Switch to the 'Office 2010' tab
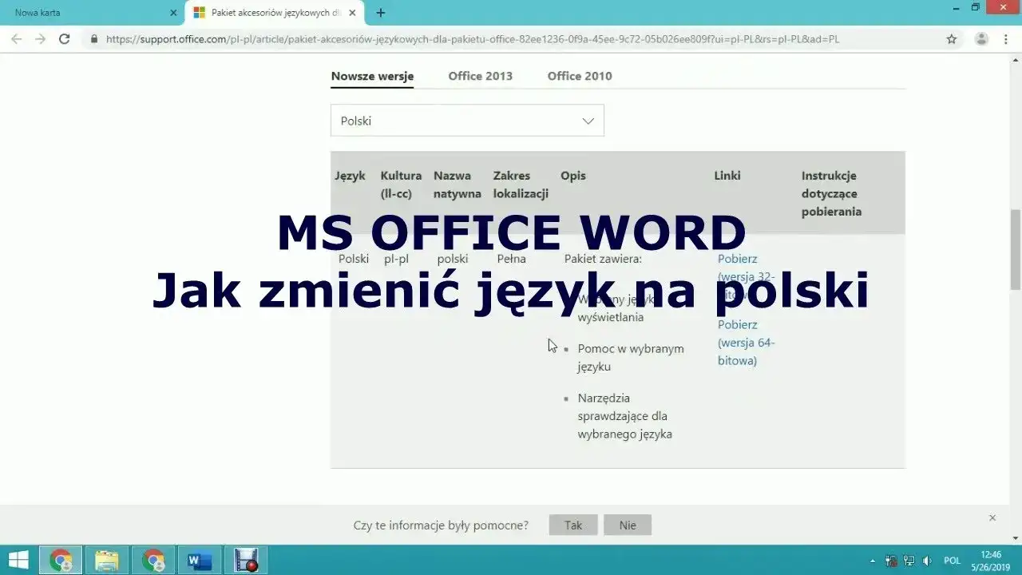Screen dimensions: 1022x575 [x=579, y=76]
